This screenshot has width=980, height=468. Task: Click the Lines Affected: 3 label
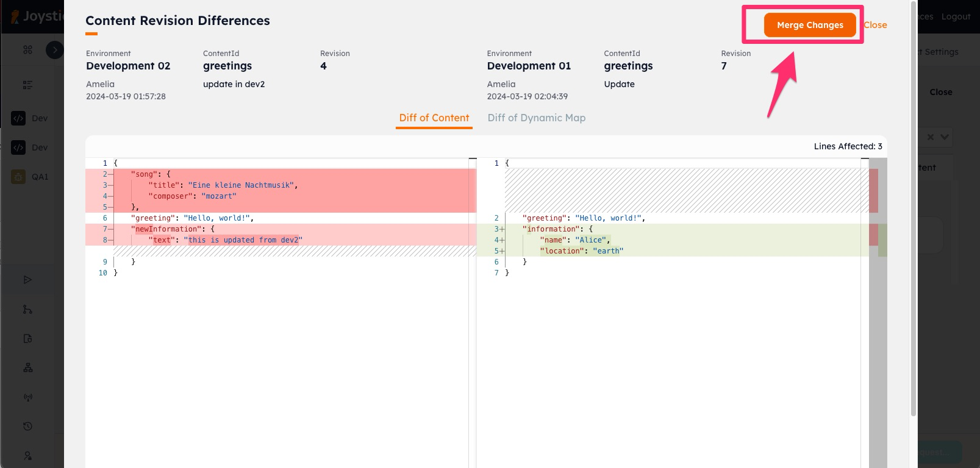(848, 146)
